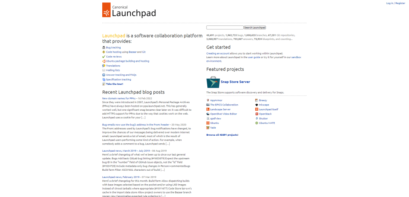Open the Code reviews link
The image size is (409, 197).
click(114, 57)
